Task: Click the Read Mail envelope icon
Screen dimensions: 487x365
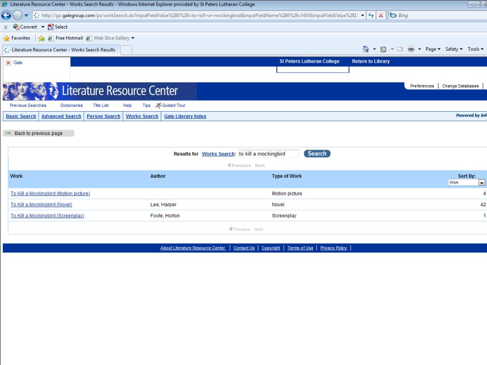Action: [x=400, y=49]
